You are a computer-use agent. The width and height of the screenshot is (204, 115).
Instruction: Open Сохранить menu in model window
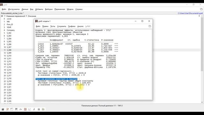coord(62,26)
